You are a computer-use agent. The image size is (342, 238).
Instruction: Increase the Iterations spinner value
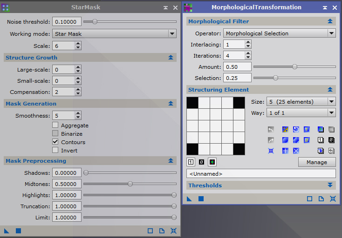248,53
